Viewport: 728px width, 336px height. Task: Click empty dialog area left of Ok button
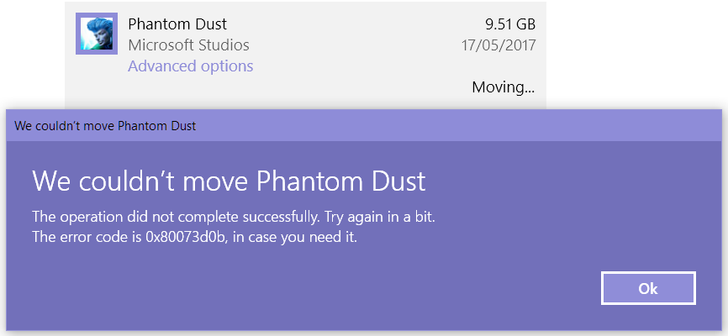(336, 288)
